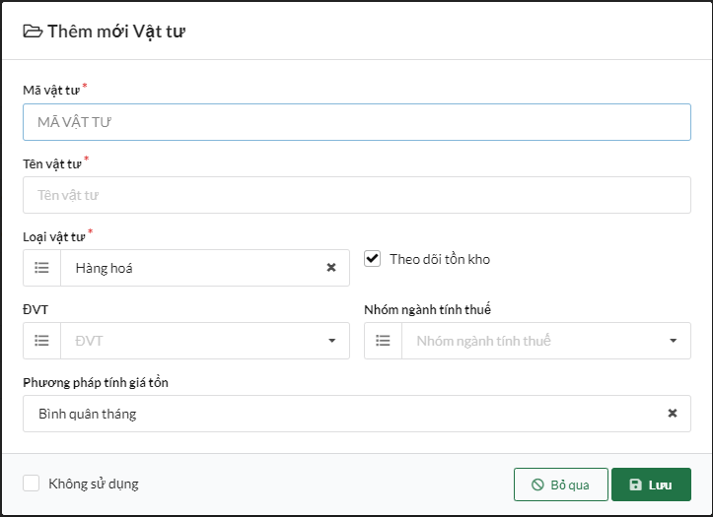
Task: Focus the Mã vật tư input field
Action: (356, 122)
